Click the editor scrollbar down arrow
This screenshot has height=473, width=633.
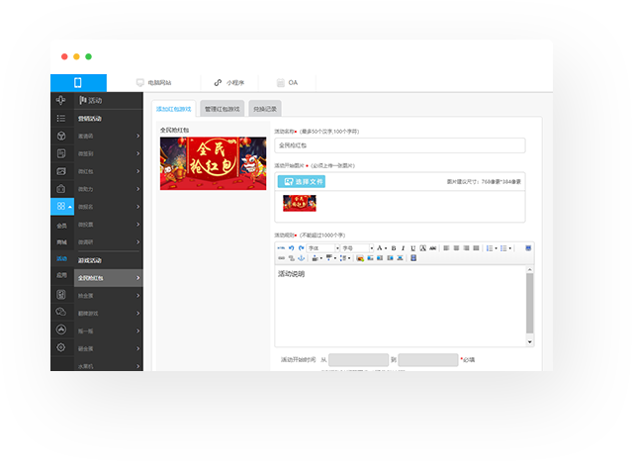(x=530, y=342)
